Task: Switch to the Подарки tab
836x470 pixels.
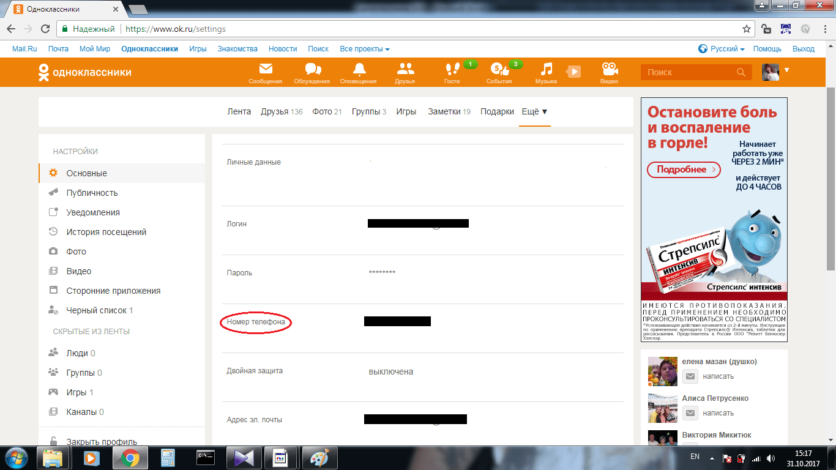Action: click(x=497, y=111)
